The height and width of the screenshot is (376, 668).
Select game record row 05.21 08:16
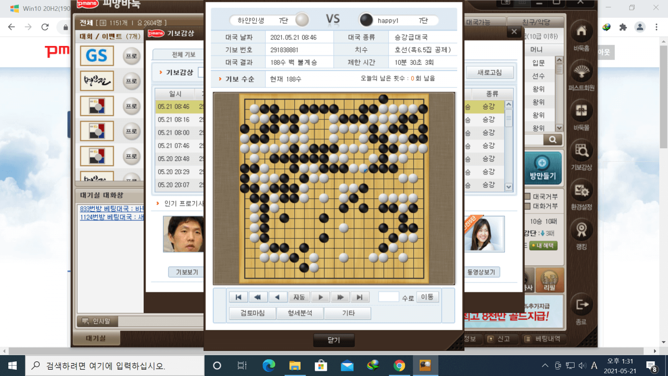[180, 119]
